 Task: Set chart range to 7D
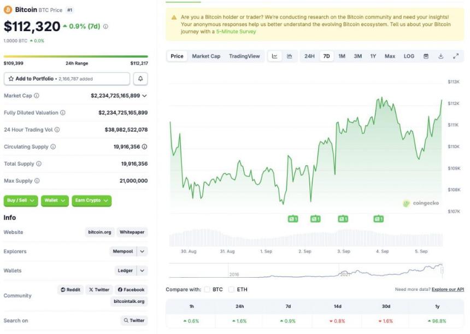click(326, 56)
